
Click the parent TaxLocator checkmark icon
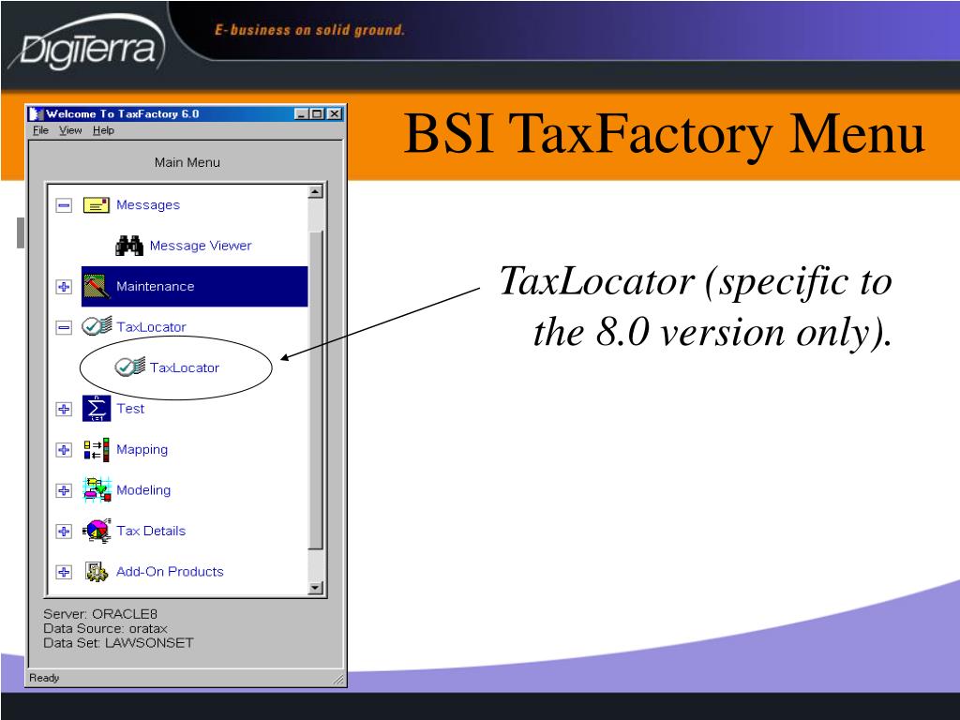[x=97, y=325]
